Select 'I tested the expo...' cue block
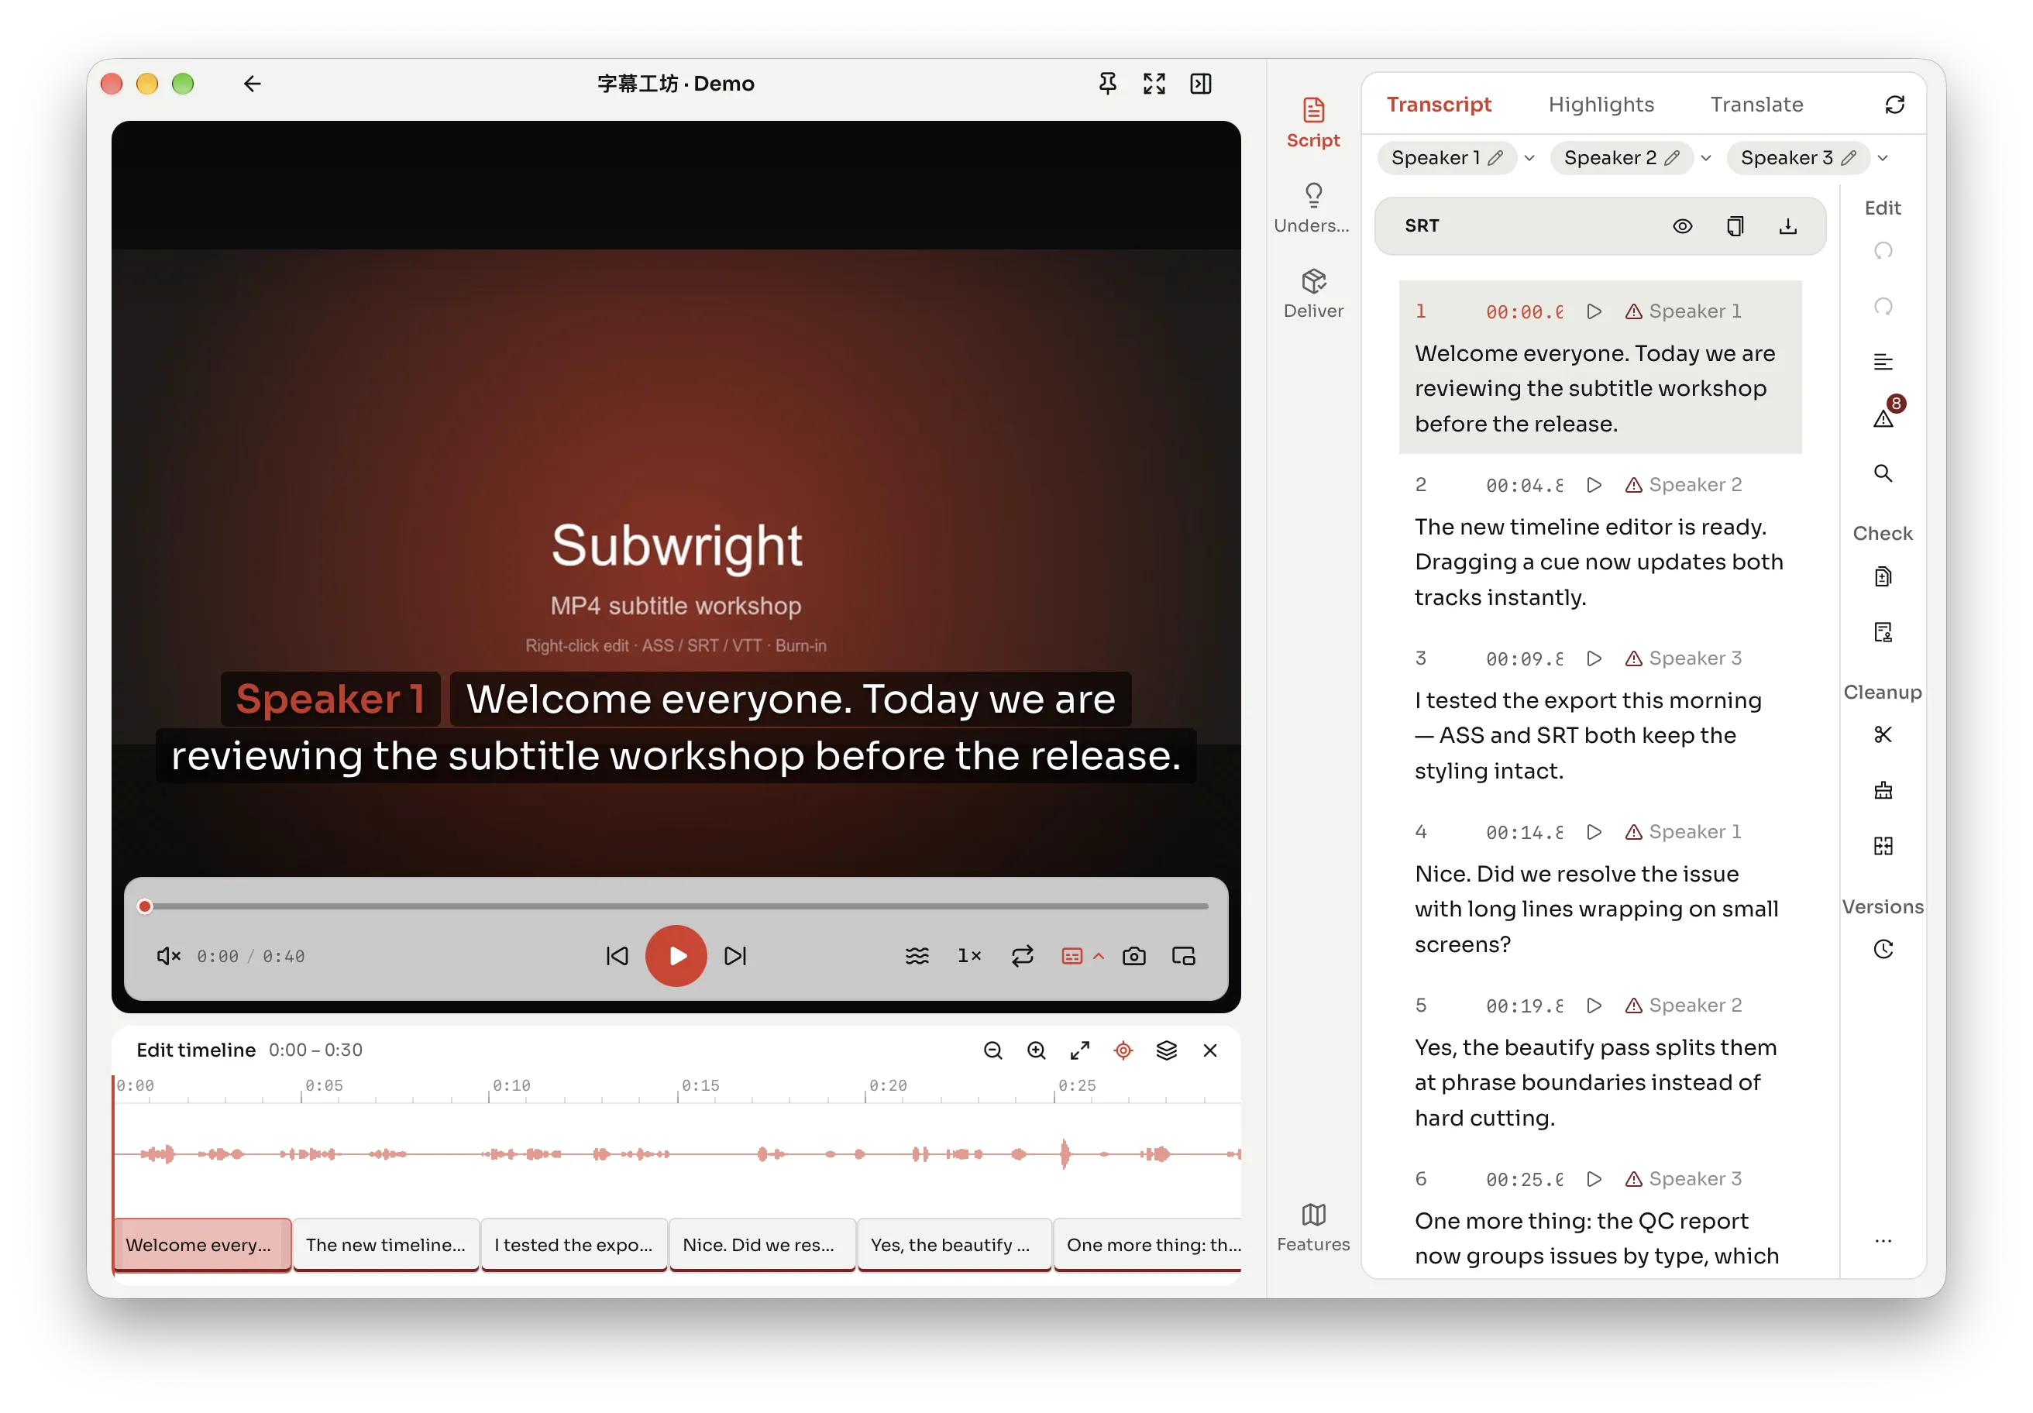The width and height of the screenshot is (2033, 1413). (x=574, y=1245)
